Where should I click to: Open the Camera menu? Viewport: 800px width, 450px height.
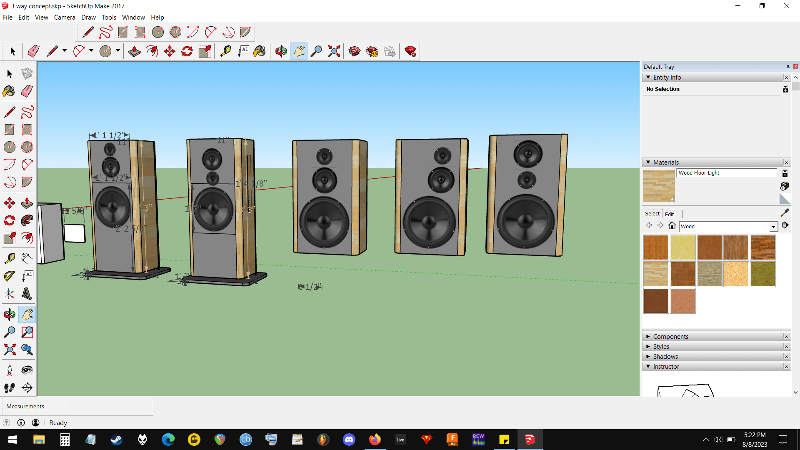click(65, 17)
